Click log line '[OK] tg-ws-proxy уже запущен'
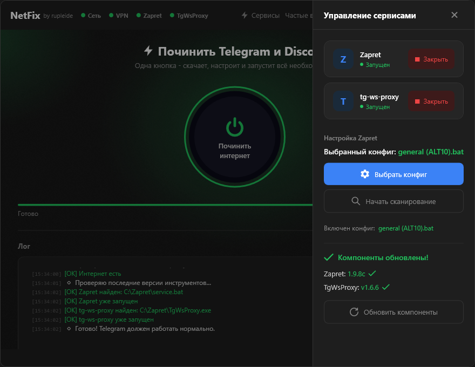 tap(108, 320)
